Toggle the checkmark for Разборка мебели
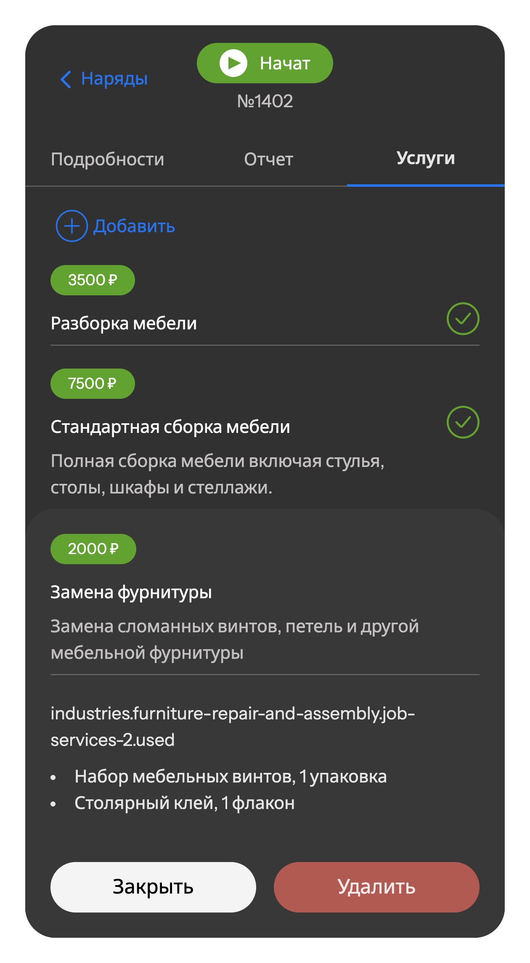This screenshot has width=530, height=963. tap(463, 318)
